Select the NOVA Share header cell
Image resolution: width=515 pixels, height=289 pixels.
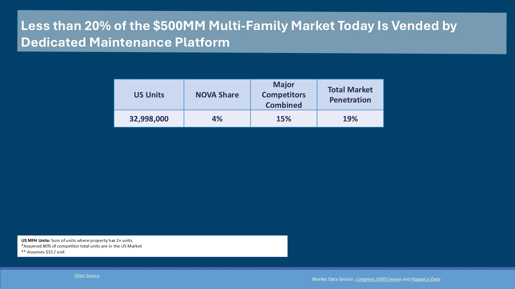[217, 95]
